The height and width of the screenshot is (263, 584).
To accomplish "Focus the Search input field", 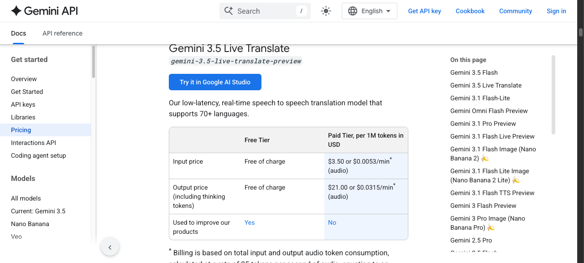I will [x=265, y=11].
